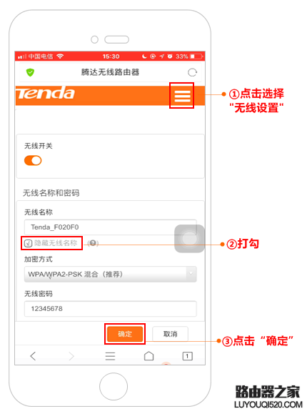Tap the help question mark icon

[93, 243]
